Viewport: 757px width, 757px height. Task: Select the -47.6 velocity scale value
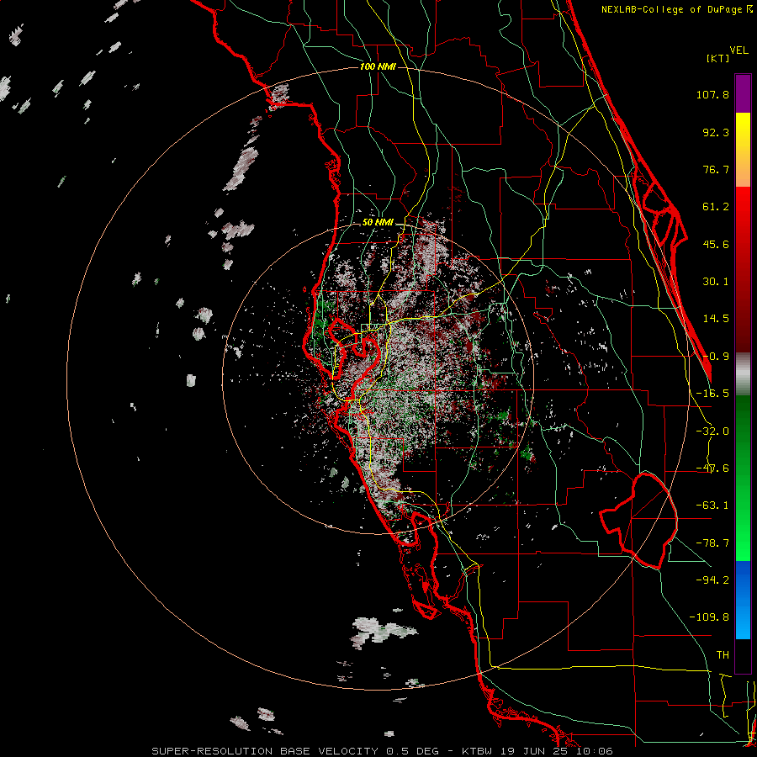click(712, 468)
